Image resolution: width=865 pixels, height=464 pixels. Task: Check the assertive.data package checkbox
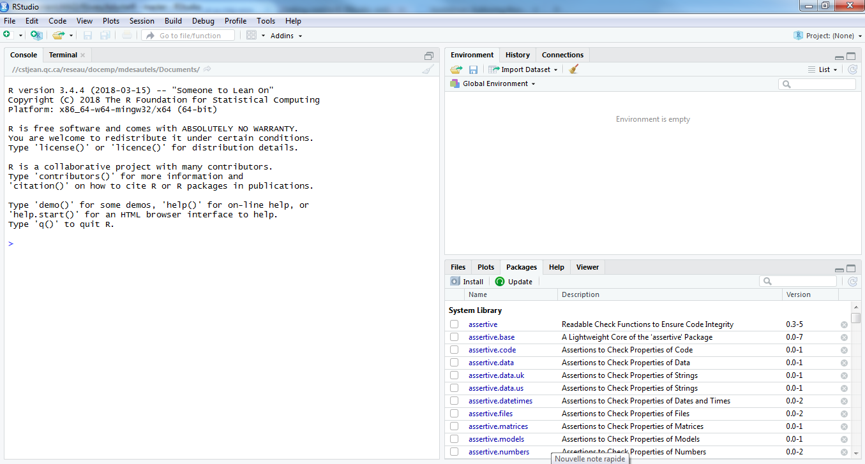[x=454, y=363]
